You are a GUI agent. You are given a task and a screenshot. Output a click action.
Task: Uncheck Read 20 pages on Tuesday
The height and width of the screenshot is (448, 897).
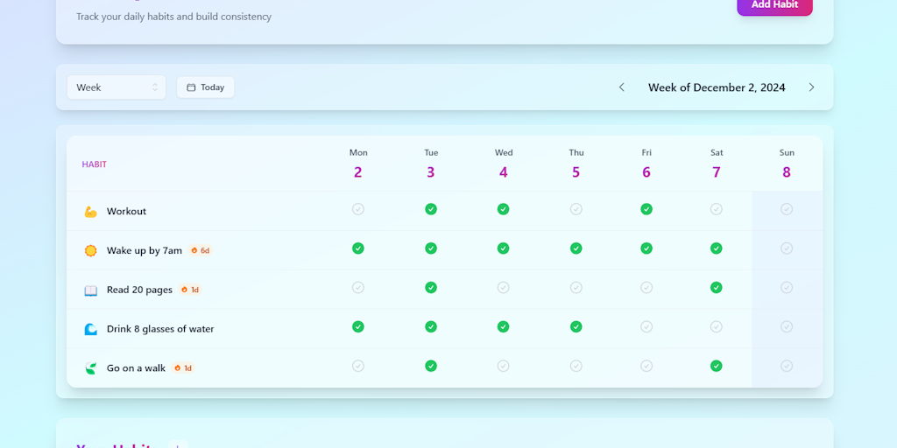coord(431,287)
